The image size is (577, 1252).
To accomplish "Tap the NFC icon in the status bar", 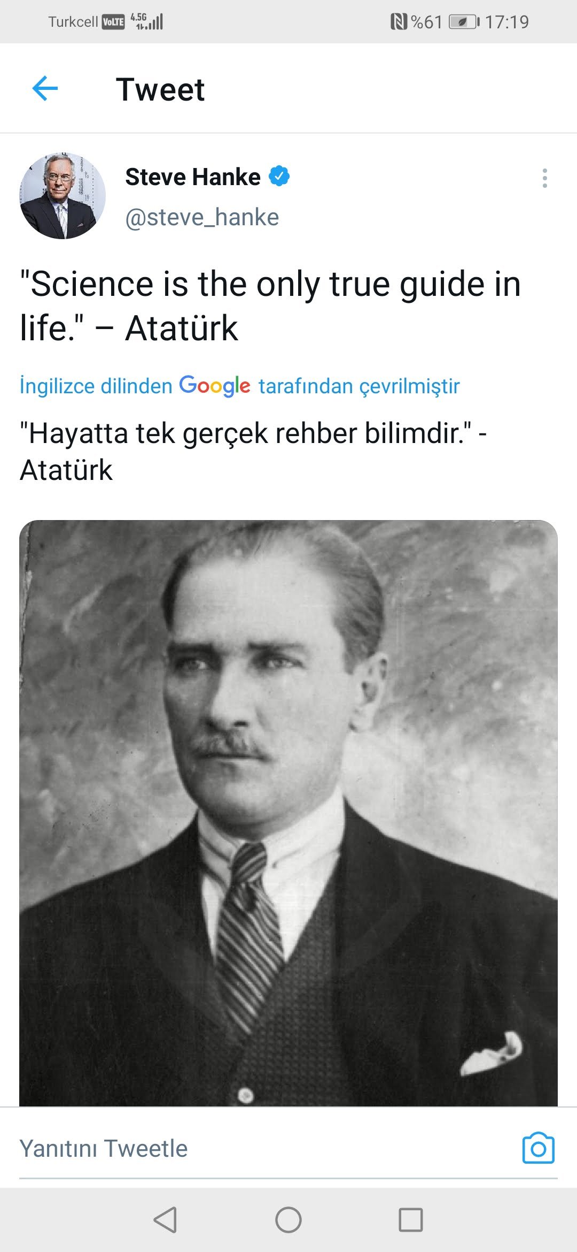I will click(399, 22).
